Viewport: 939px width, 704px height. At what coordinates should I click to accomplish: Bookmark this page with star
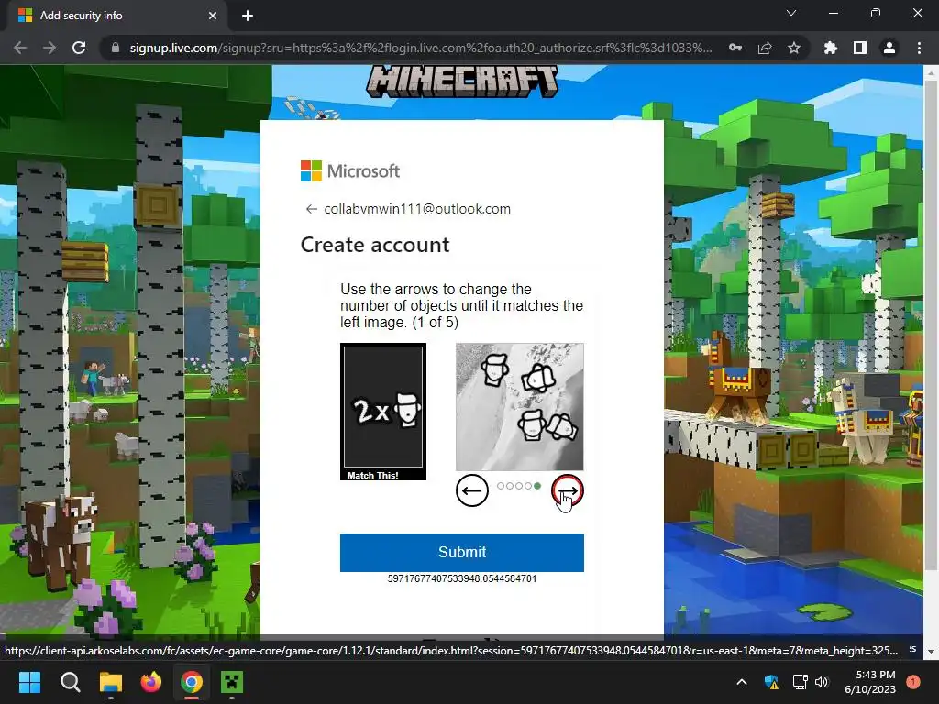794,48
